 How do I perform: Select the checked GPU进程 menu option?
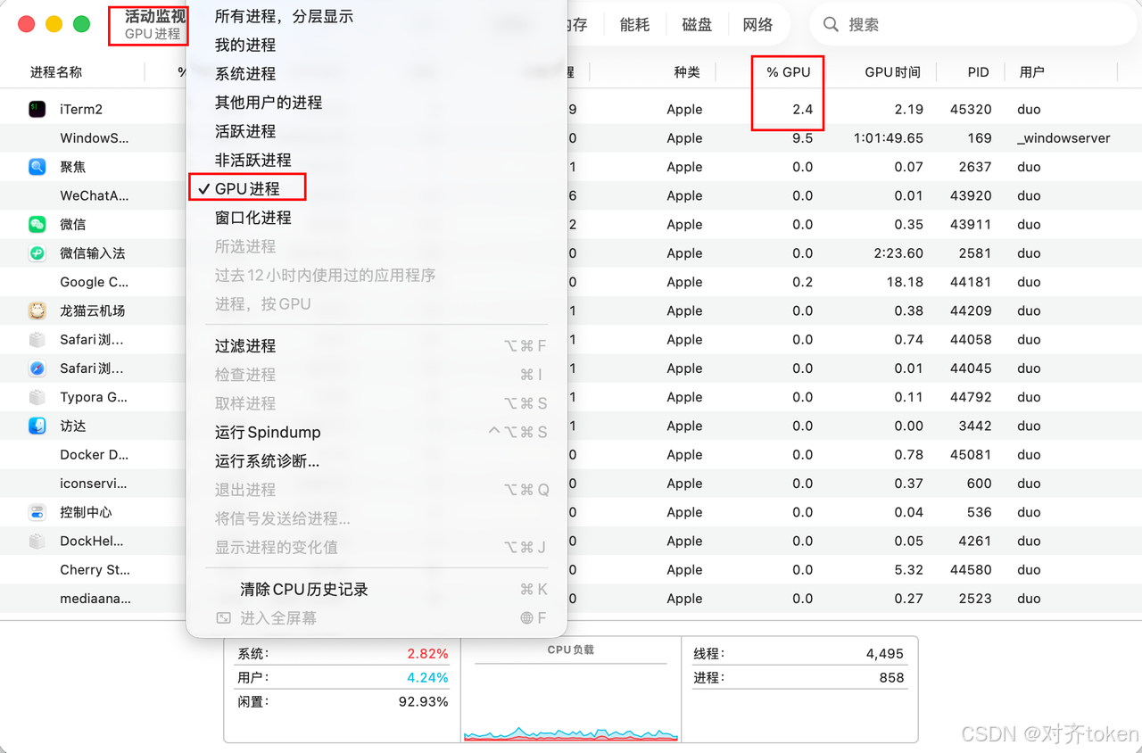[x=247, y=188]
